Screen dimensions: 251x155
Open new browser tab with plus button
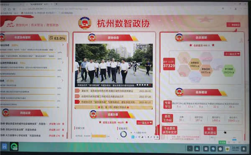pos(56,4)
